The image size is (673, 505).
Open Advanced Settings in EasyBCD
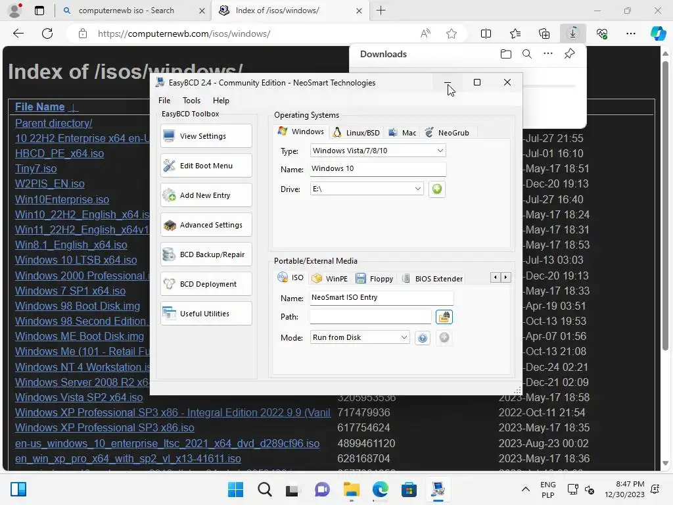pos(206,225)
